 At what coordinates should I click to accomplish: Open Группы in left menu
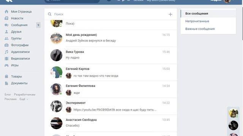(16, 39)
